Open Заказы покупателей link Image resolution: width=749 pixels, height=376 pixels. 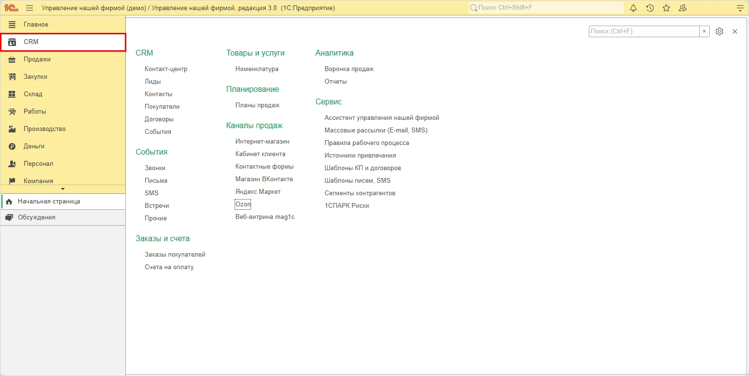coord(175,255)
